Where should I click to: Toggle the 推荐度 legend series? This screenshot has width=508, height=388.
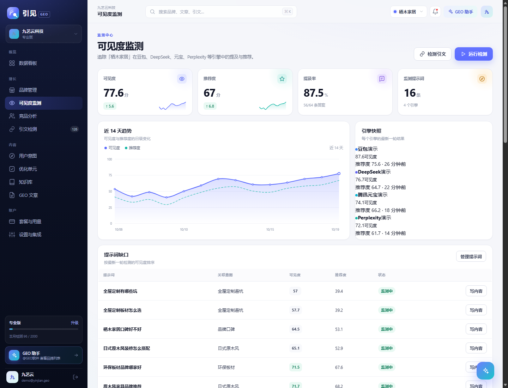[x=133, y=148]
